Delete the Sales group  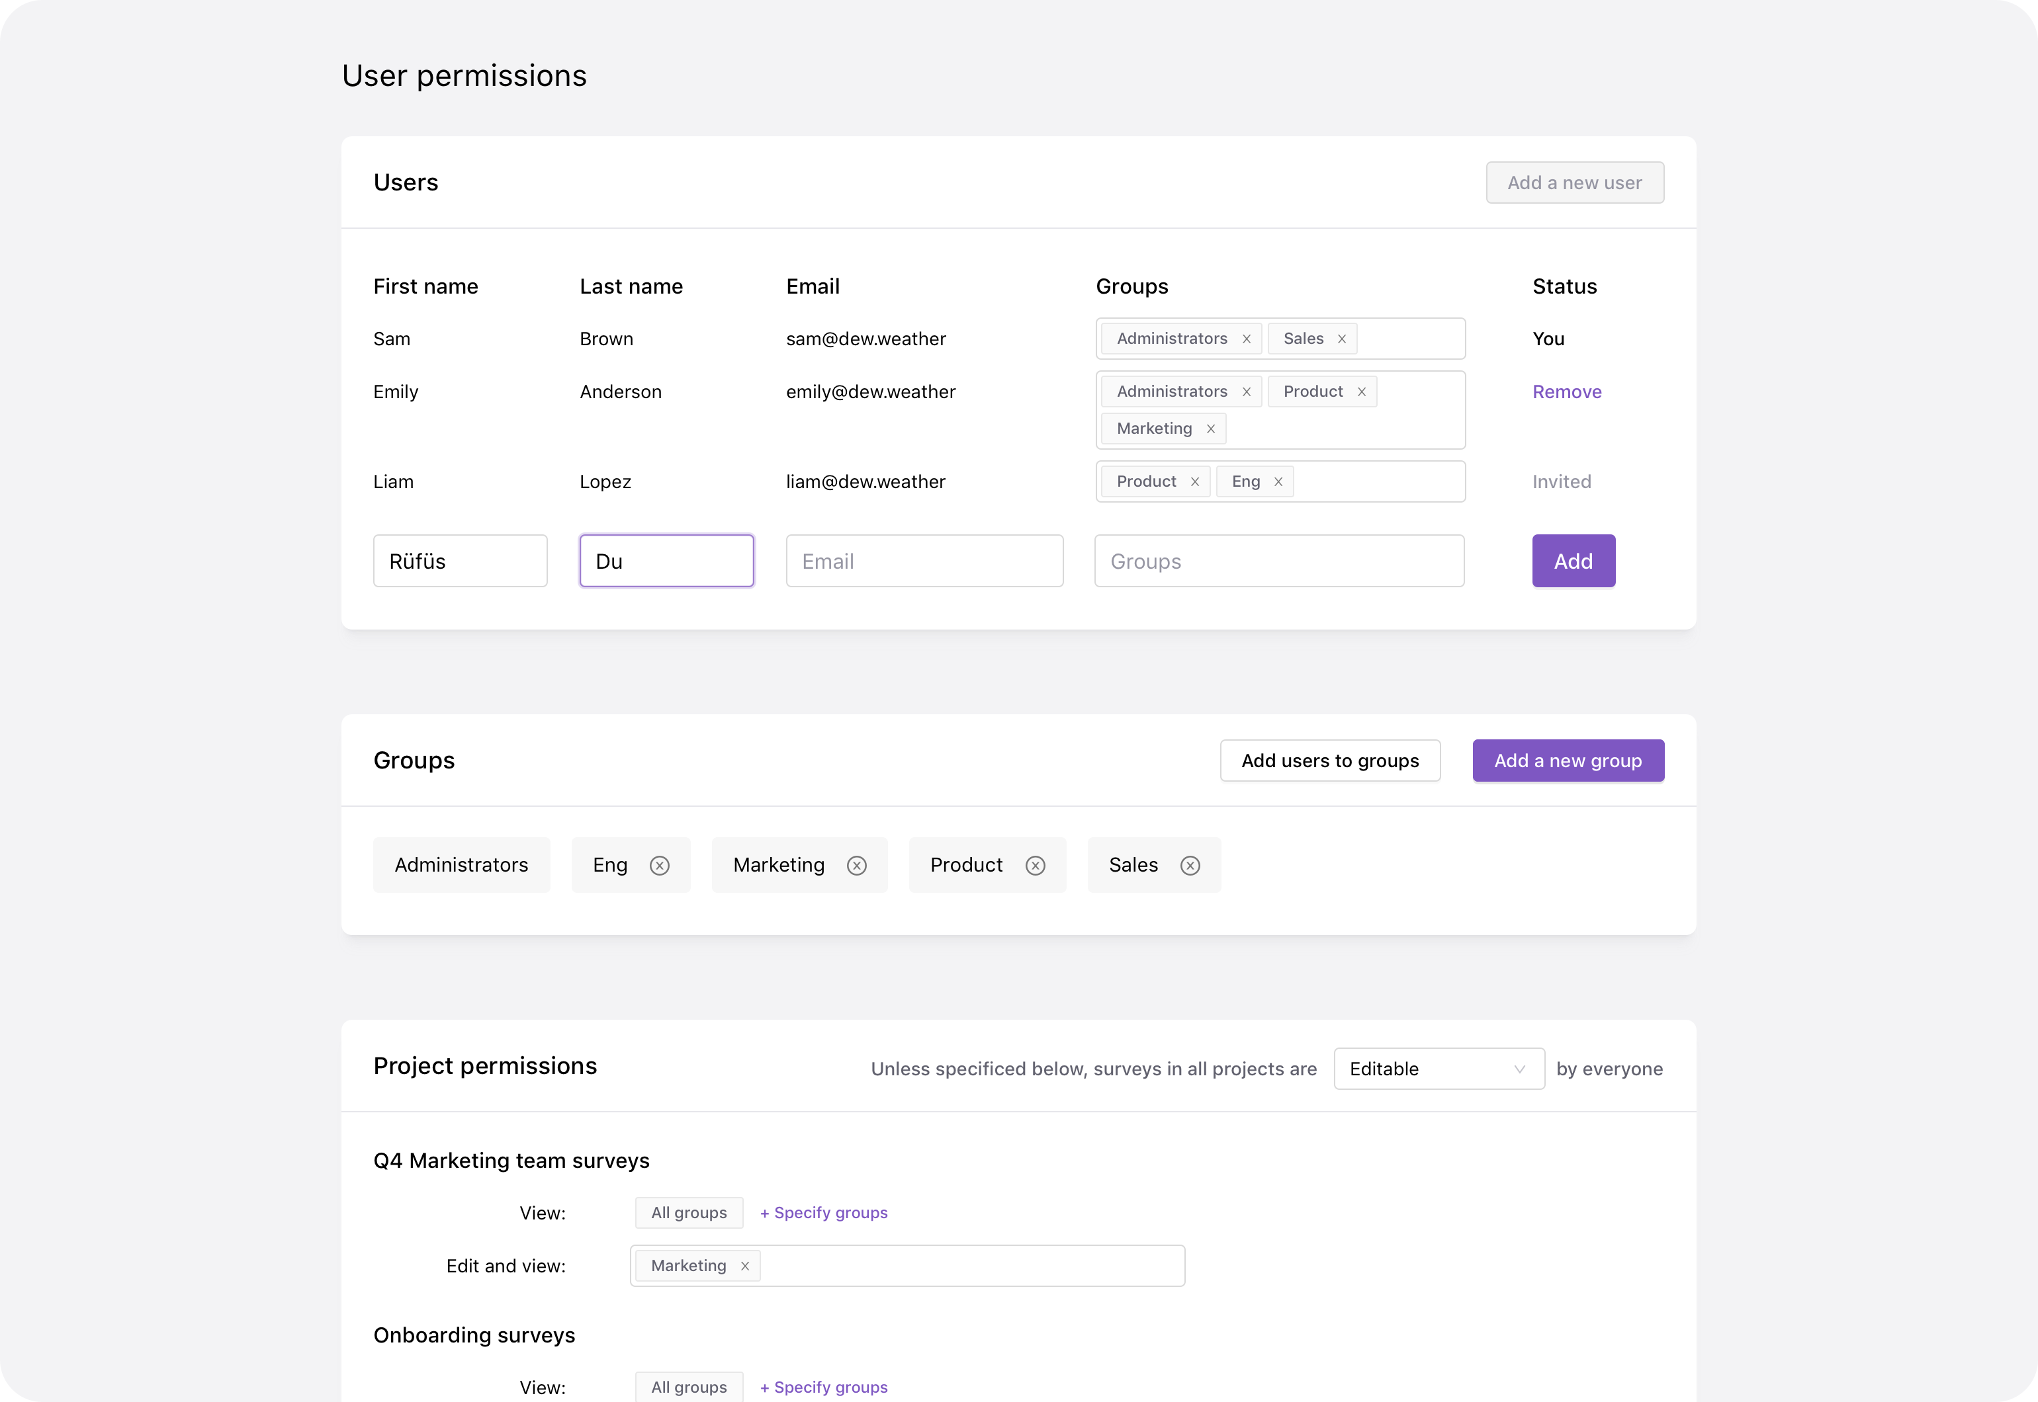click(x=1190, y=865)
